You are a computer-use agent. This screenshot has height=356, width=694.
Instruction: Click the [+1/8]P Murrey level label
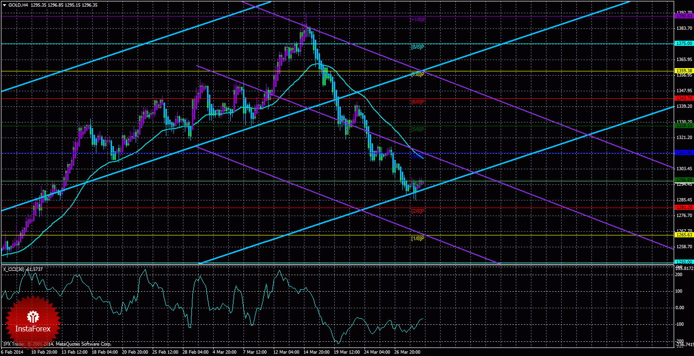click(417, 20)
